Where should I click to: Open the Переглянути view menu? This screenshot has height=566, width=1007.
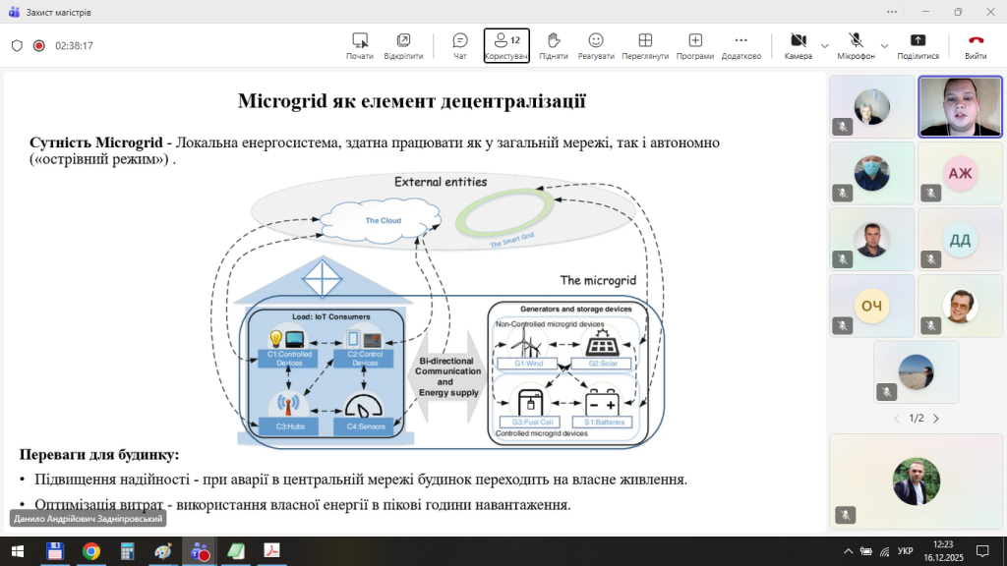(645, 45)
